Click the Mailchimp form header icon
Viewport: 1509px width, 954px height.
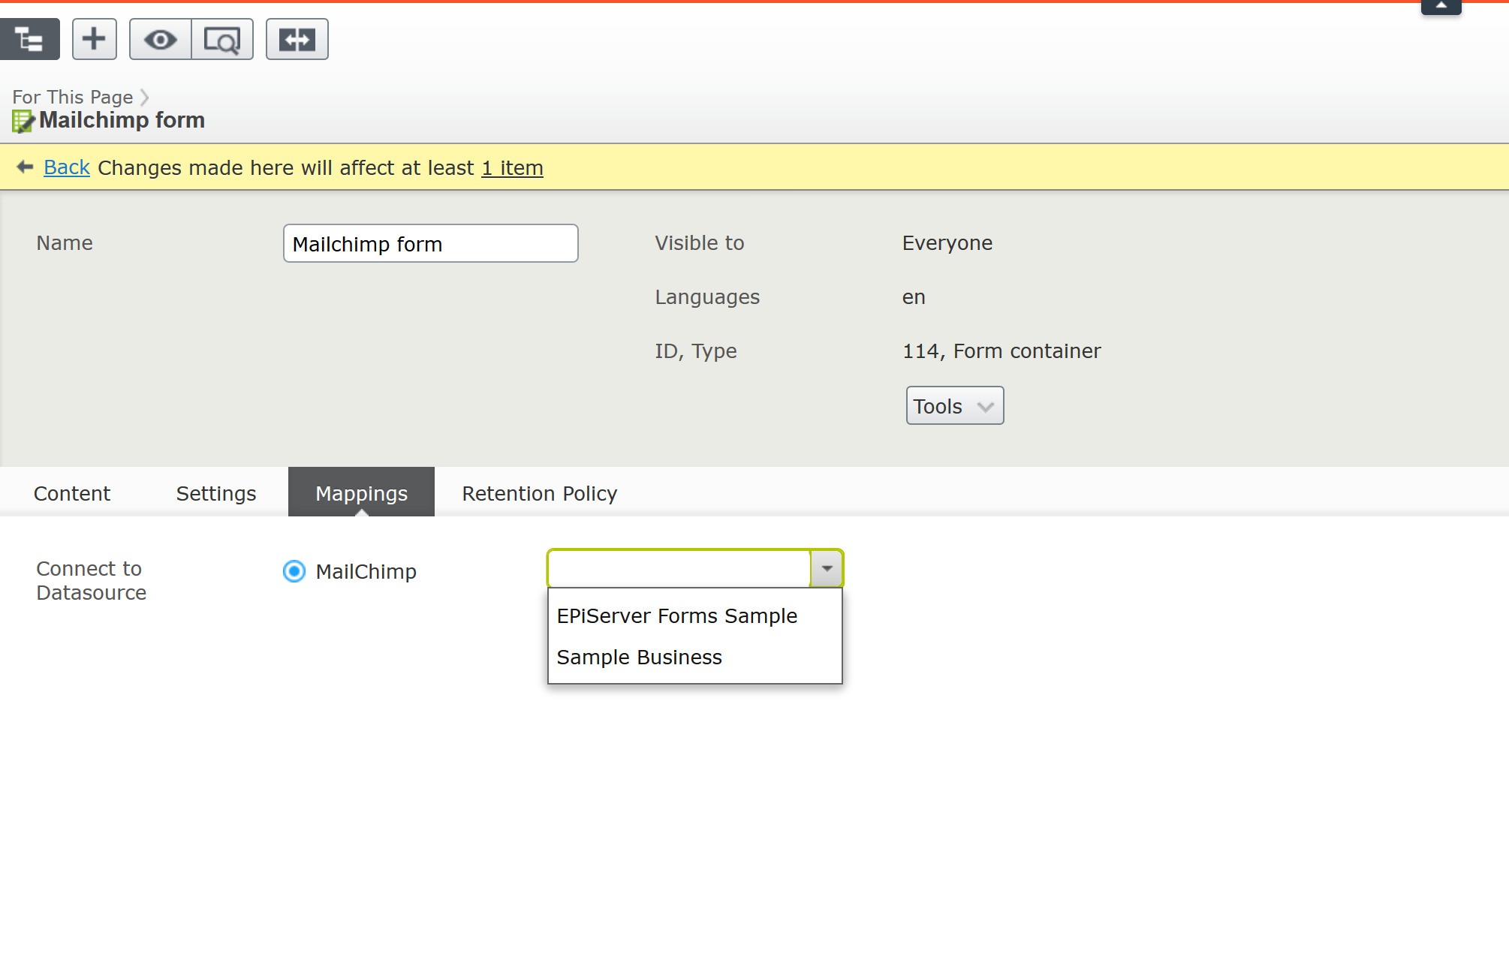(x=23, y=121)
